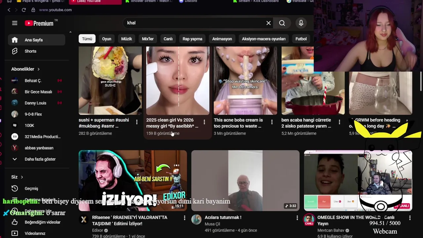This screenshot has height=238, width=423.
Task: Open acne boba cream Short thumbnail
Action: 245,80
